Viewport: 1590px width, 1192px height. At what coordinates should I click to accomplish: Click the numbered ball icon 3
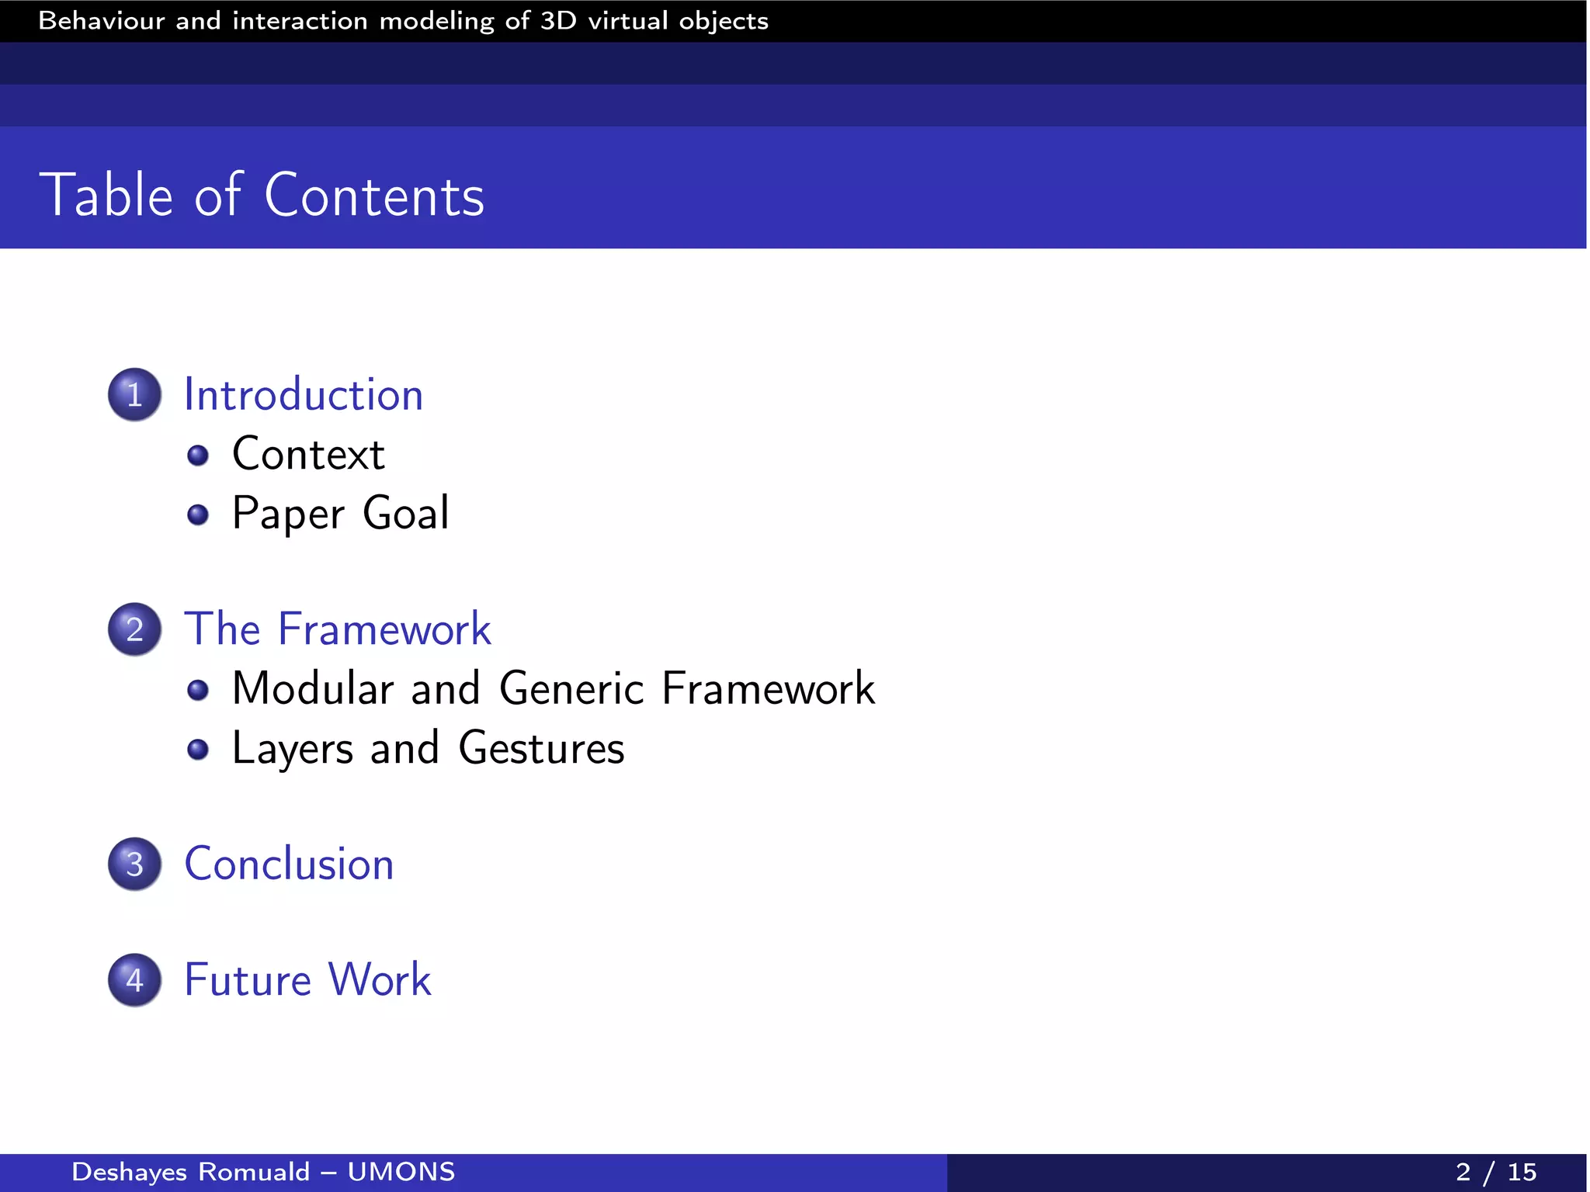tap(134, 864)
